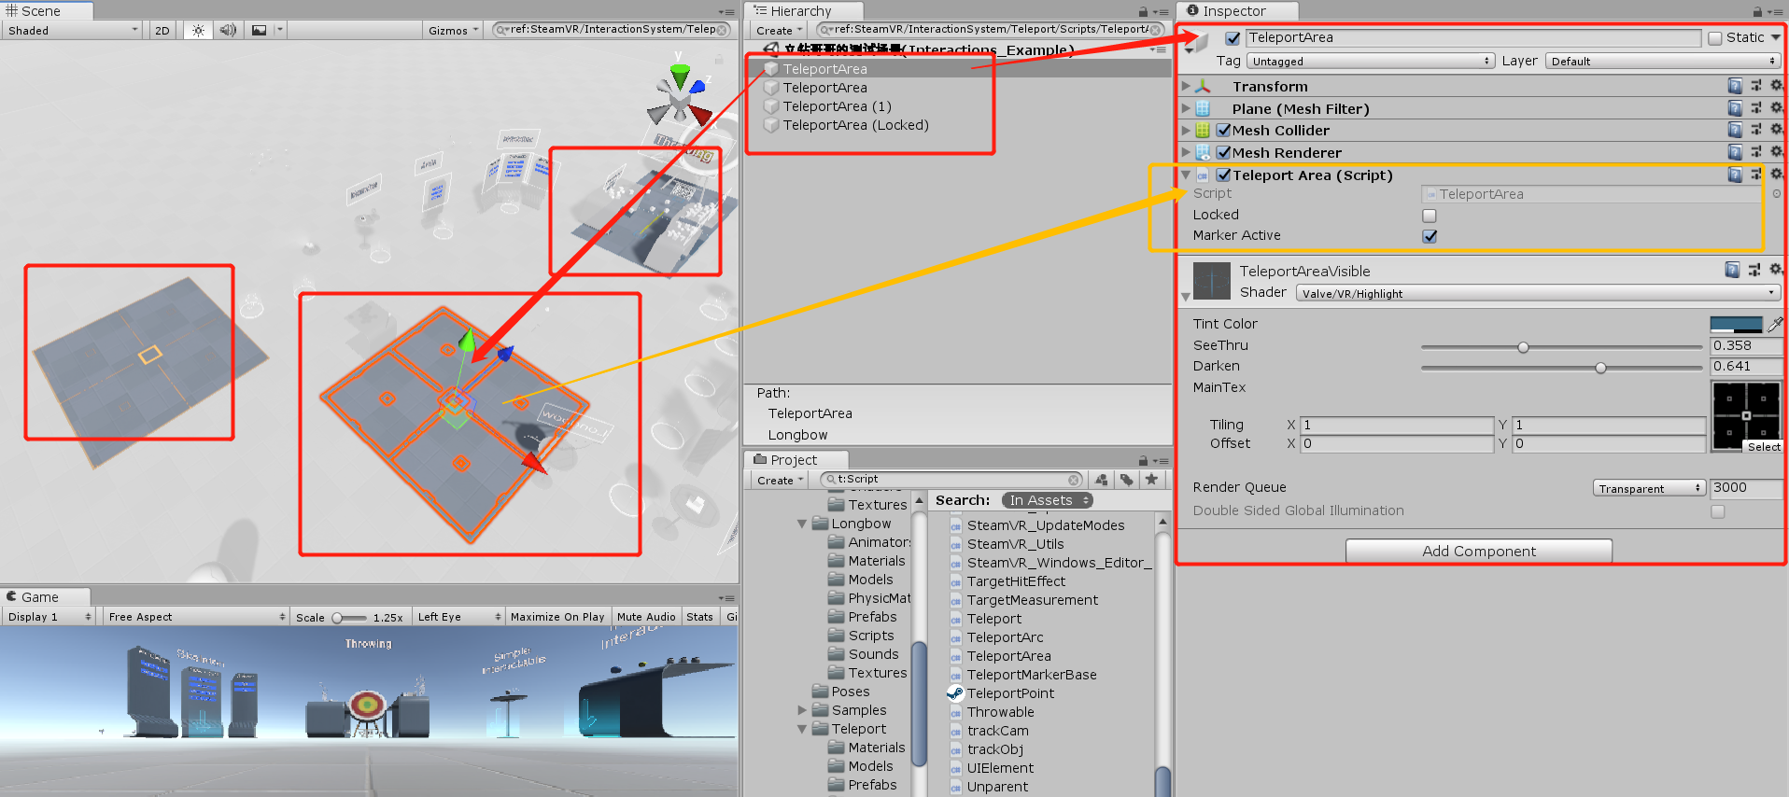Toggle the Maximize On Play button

pyautogui.click(x=557, y=617)
